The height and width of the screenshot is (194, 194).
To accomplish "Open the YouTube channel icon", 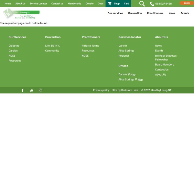I will pos(31,91).
